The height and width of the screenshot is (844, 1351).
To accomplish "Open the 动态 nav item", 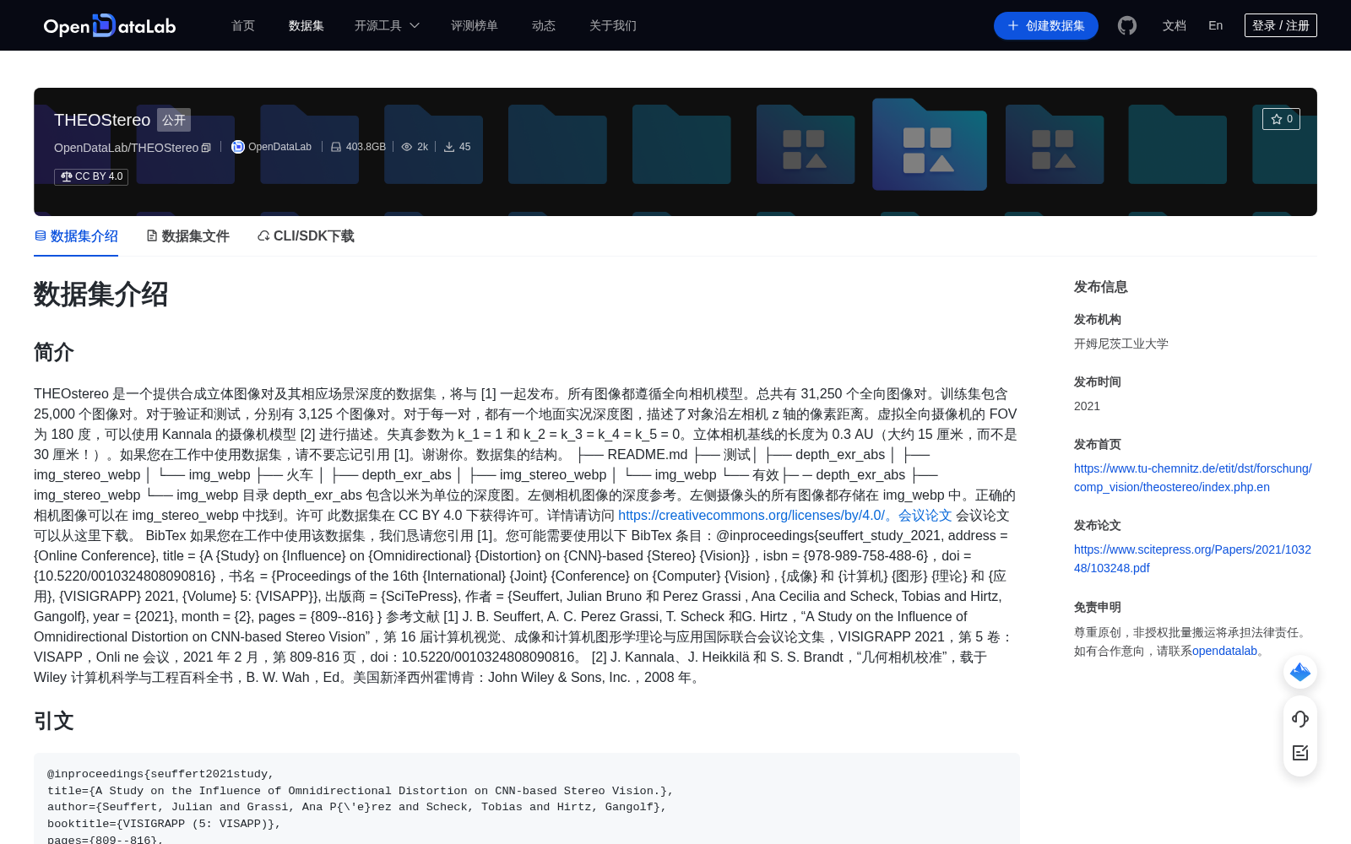I will click(x=544, y=25).
